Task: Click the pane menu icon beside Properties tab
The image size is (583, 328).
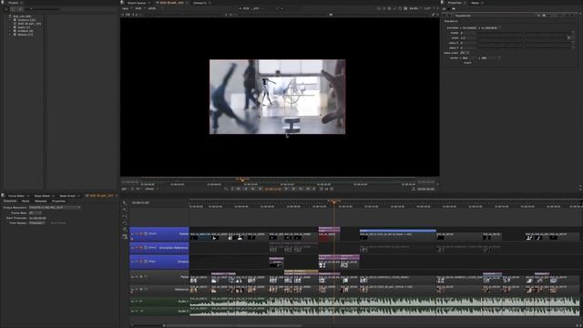Action: 443,3
